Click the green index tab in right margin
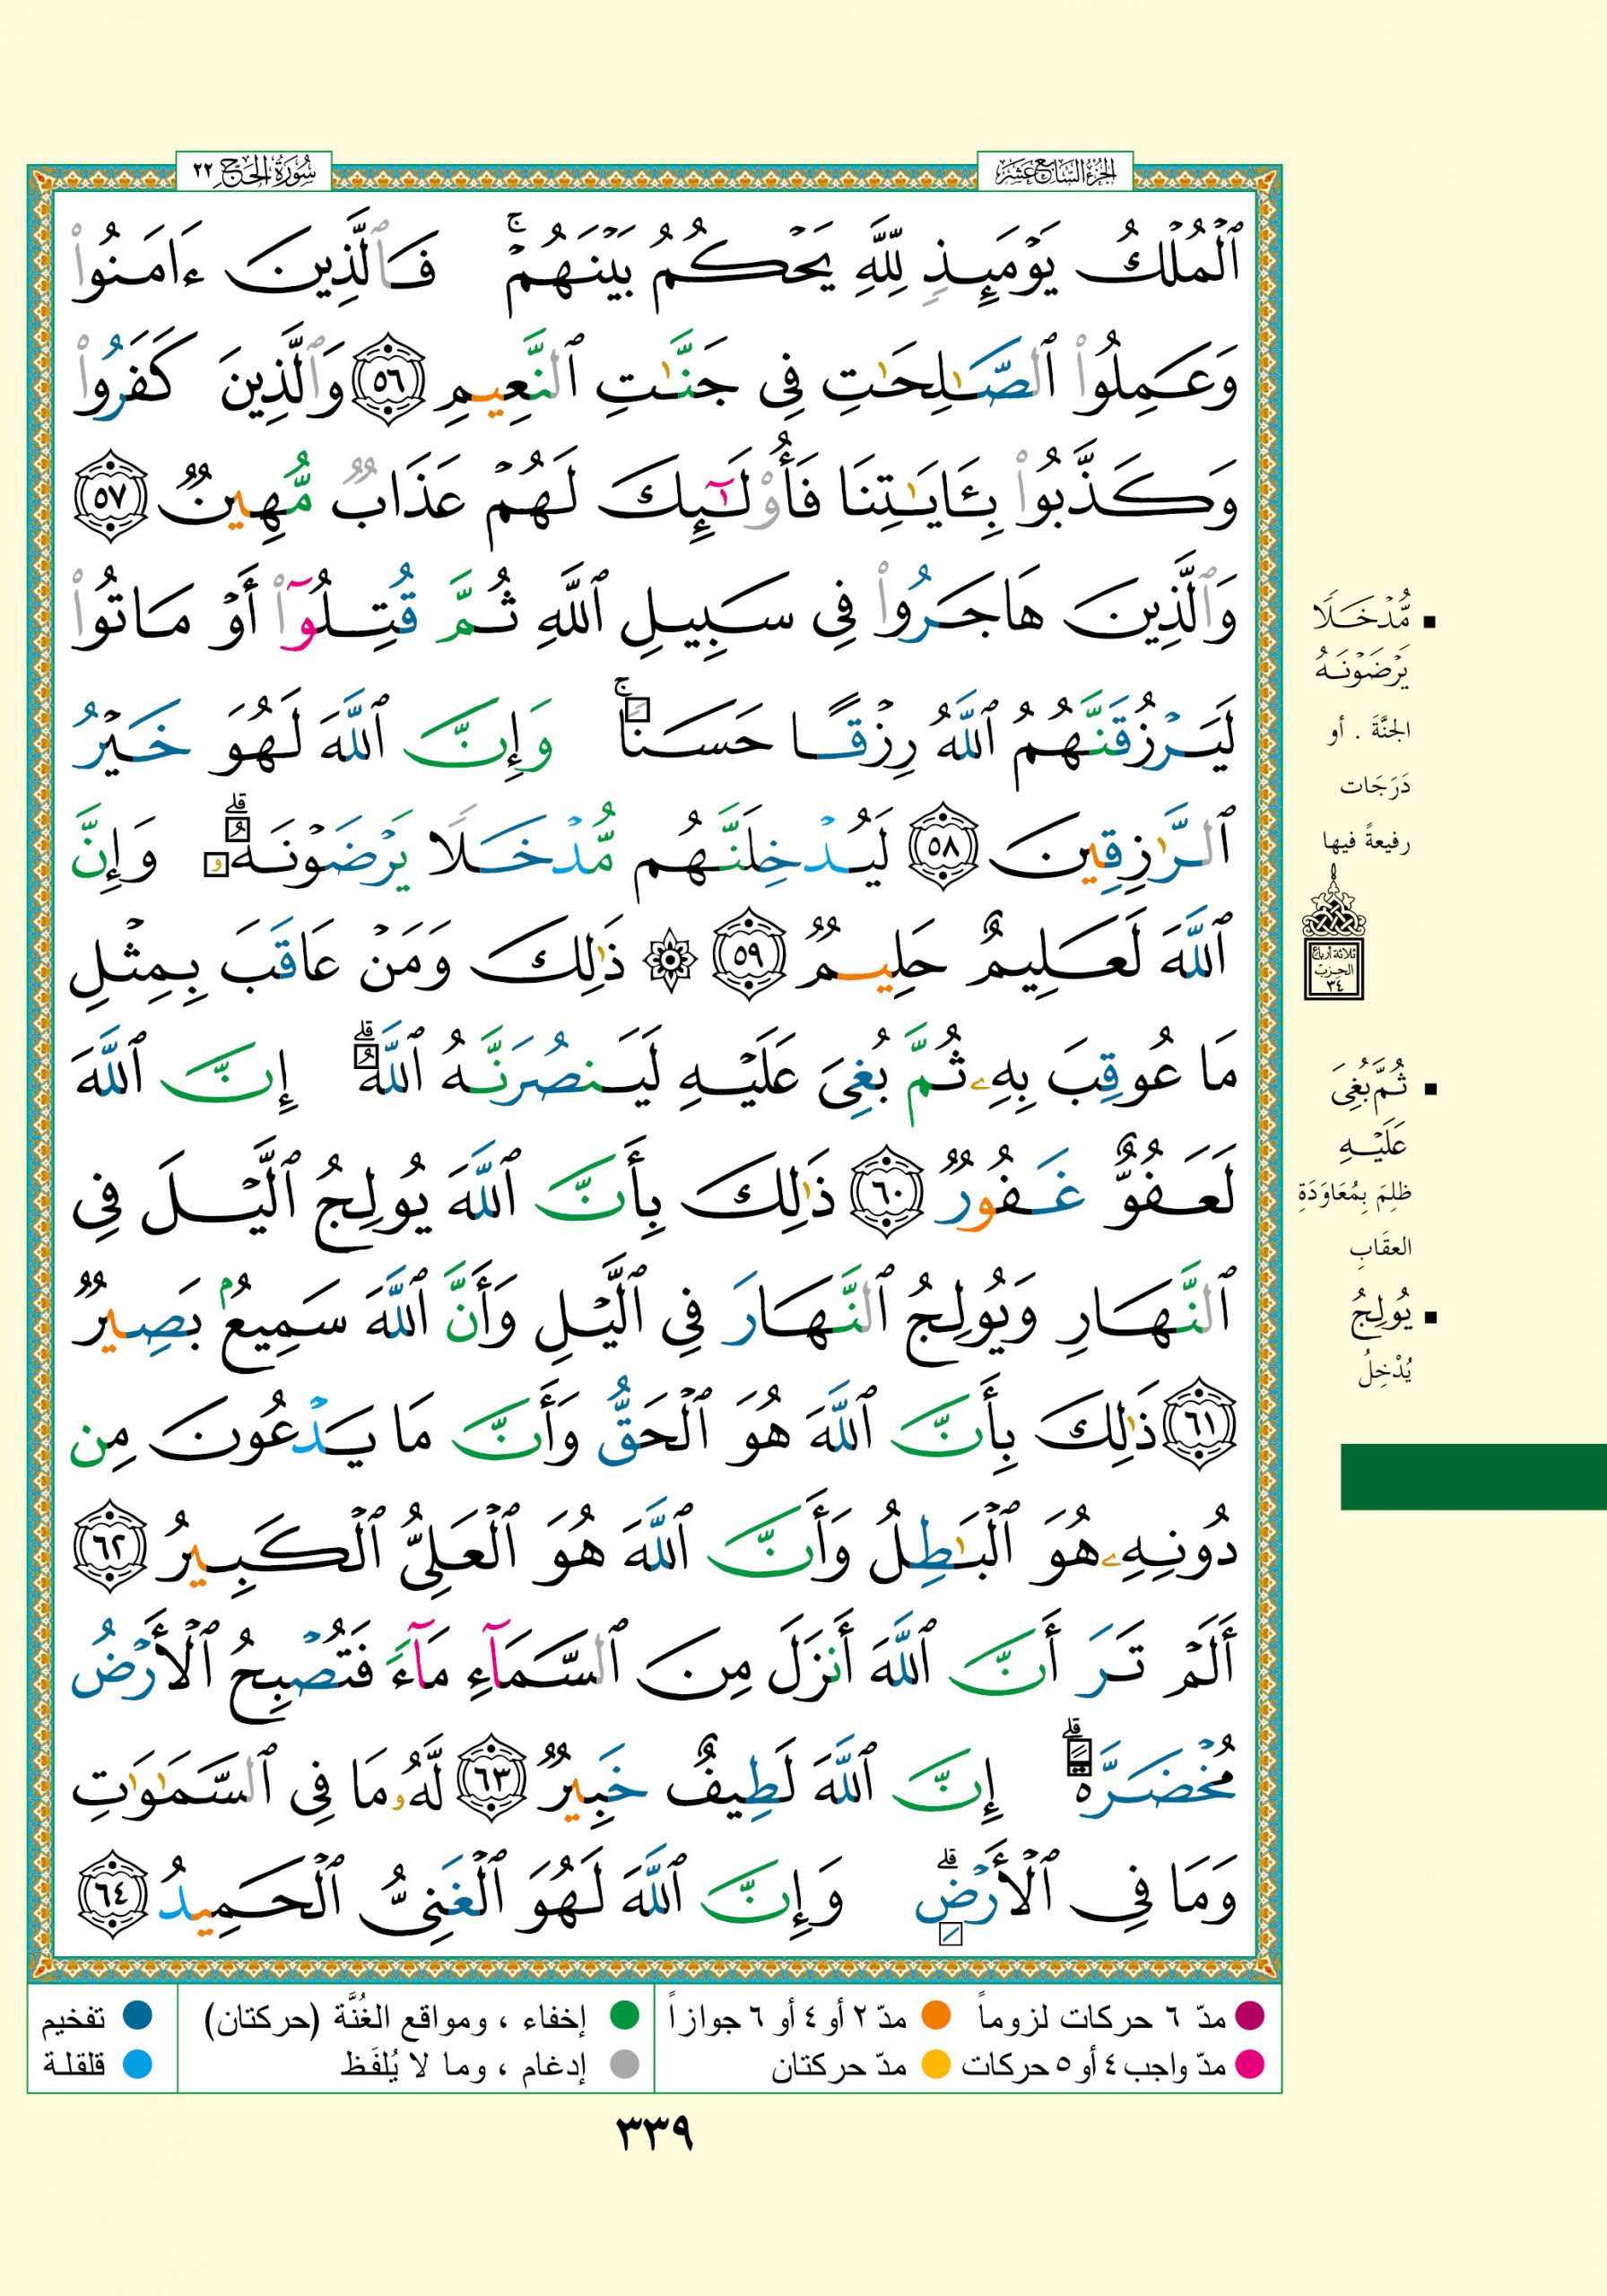This screenshot has width=1607, height=2296. click(x=1472, y=1476)
